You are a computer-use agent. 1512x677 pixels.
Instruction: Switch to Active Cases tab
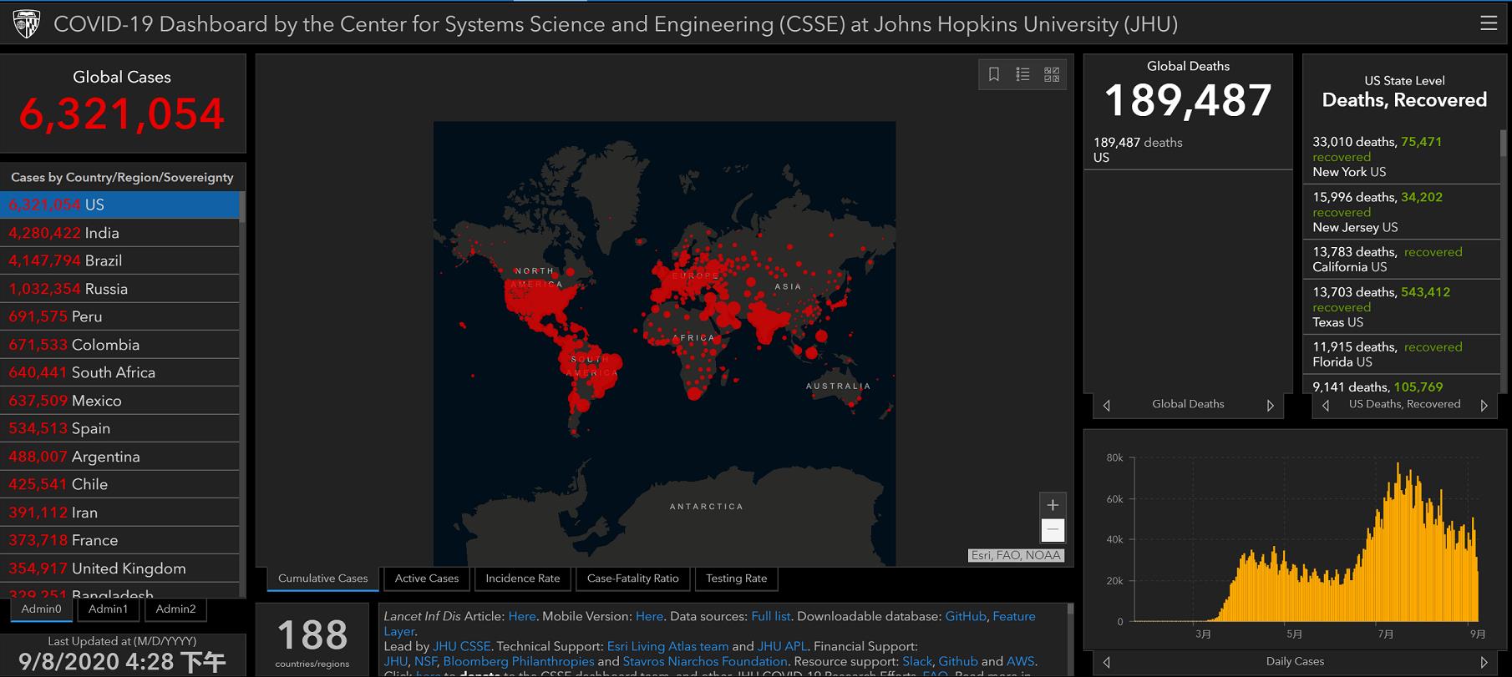click(426, 578)
